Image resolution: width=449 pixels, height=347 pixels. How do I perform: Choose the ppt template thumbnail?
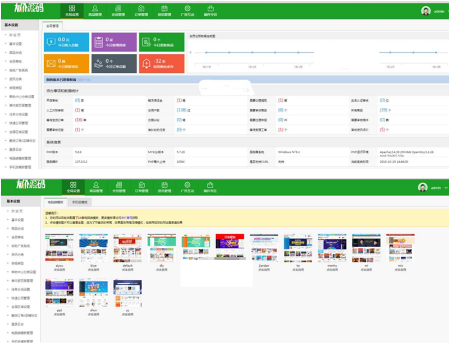pos(58,293)
